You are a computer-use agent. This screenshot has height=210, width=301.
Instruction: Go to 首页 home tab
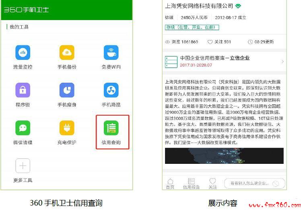coord(170,184)
